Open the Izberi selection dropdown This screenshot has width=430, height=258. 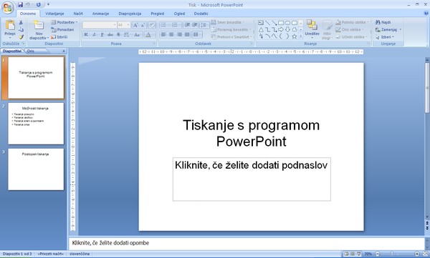click(x=385, y=36)
